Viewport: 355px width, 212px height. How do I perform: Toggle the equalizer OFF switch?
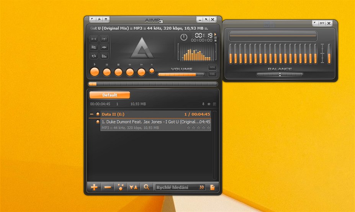pyautogui.click(x=322, y=23)
